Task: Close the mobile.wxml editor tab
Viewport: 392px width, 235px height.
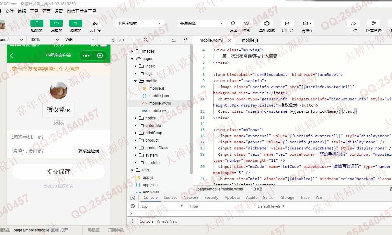Action: [230, 40]
